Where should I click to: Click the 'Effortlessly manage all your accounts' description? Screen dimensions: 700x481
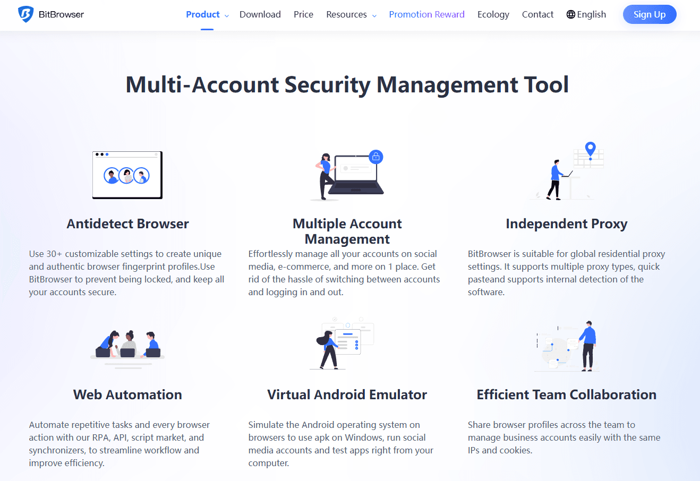point(344,273)
